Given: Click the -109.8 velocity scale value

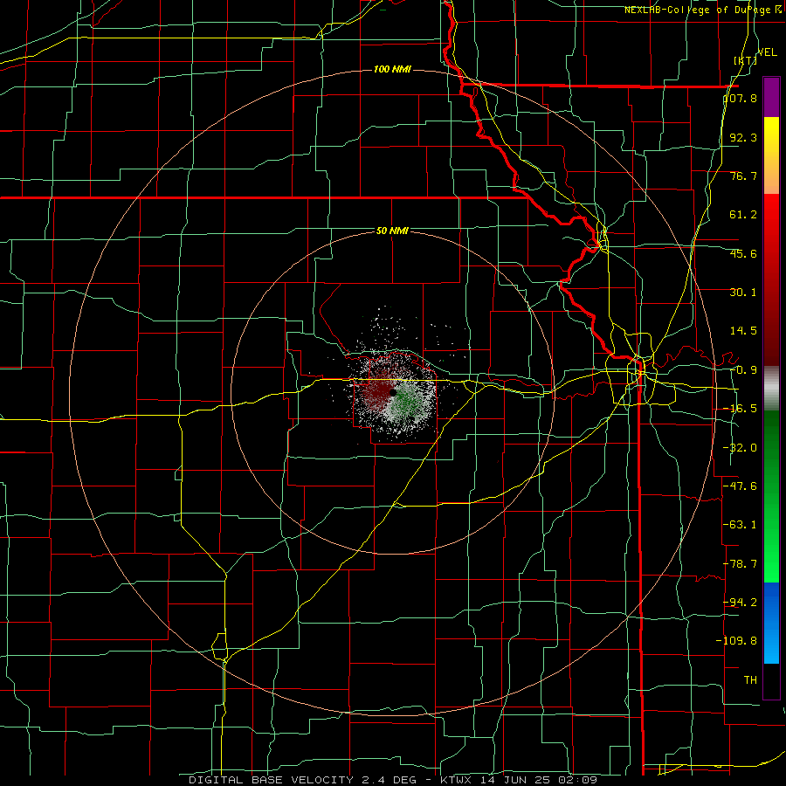Looking at the screenshot, I should [x=736, y=641].
